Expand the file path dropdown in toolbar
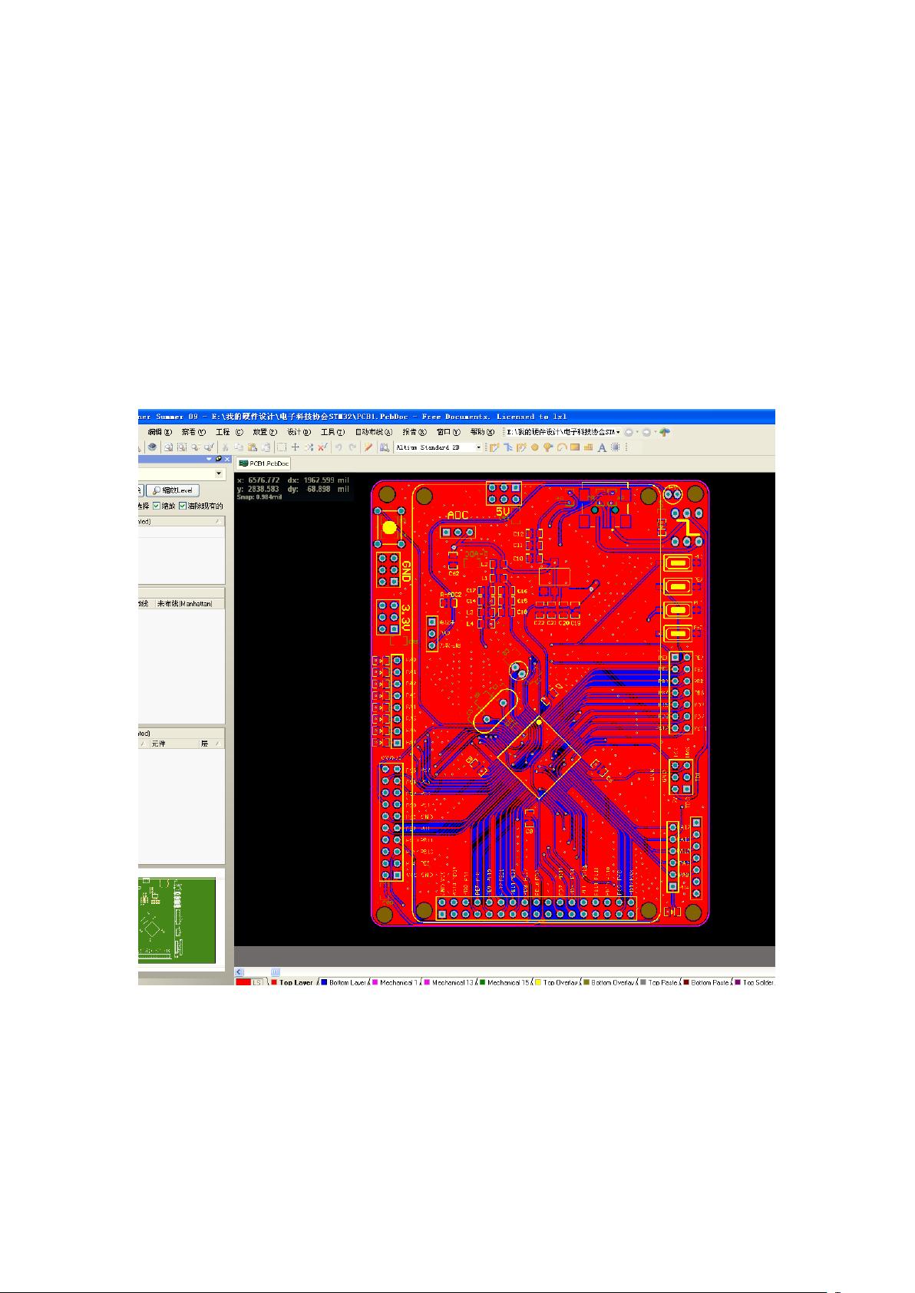The width and height of the screenshot is (915, 1293). click(618, 432)
